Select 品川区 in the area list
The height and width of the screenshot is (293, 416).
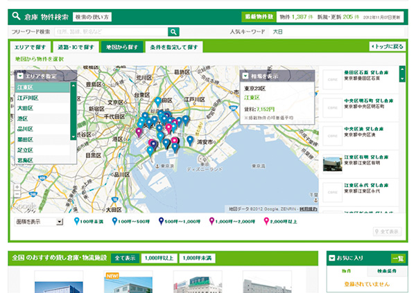pyautogui.click(x=26, y=129)
